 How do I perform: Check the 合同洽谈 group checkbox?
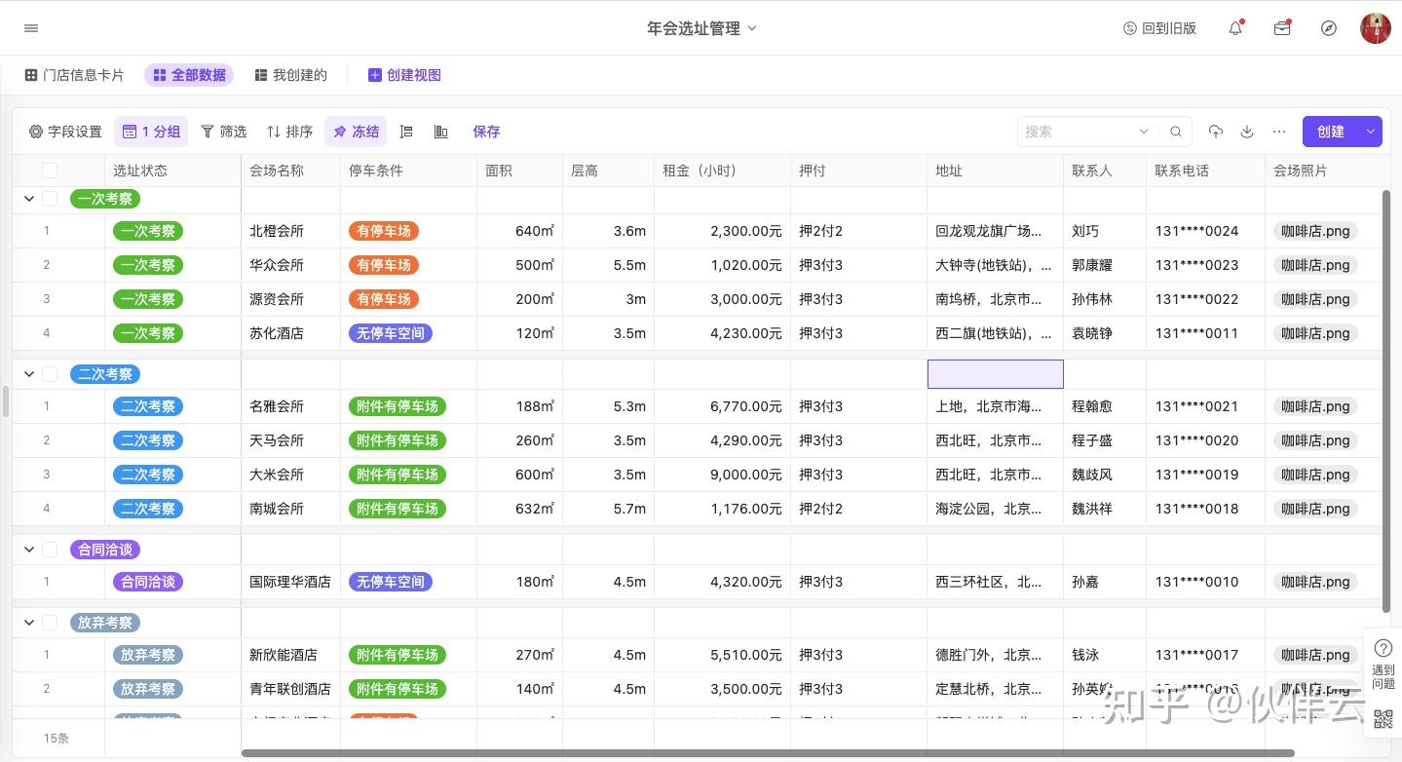(50, 550)
